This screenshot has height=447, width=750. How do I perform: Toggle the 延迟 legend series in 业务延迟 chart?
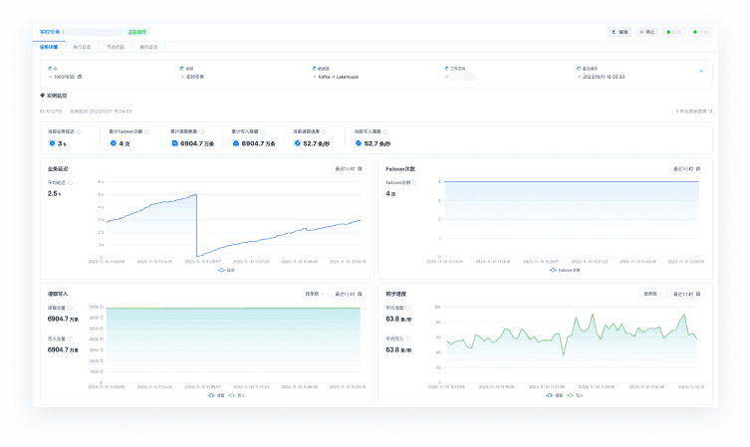tap(225, 270)
